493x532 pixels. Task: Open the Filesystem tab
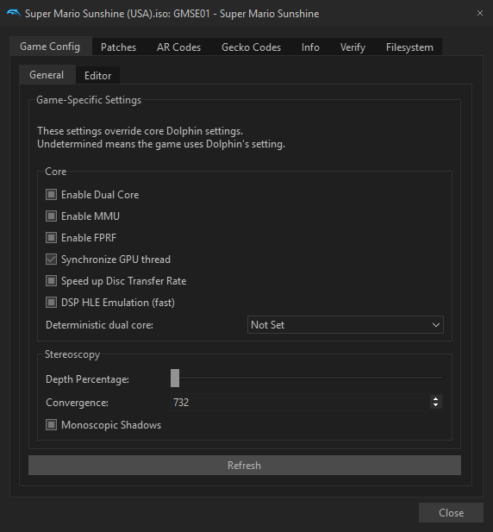[x=409, y=47]
